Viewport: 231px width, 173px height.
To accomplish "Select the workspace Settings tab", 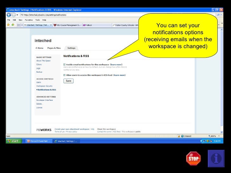I will click(71, 48).
